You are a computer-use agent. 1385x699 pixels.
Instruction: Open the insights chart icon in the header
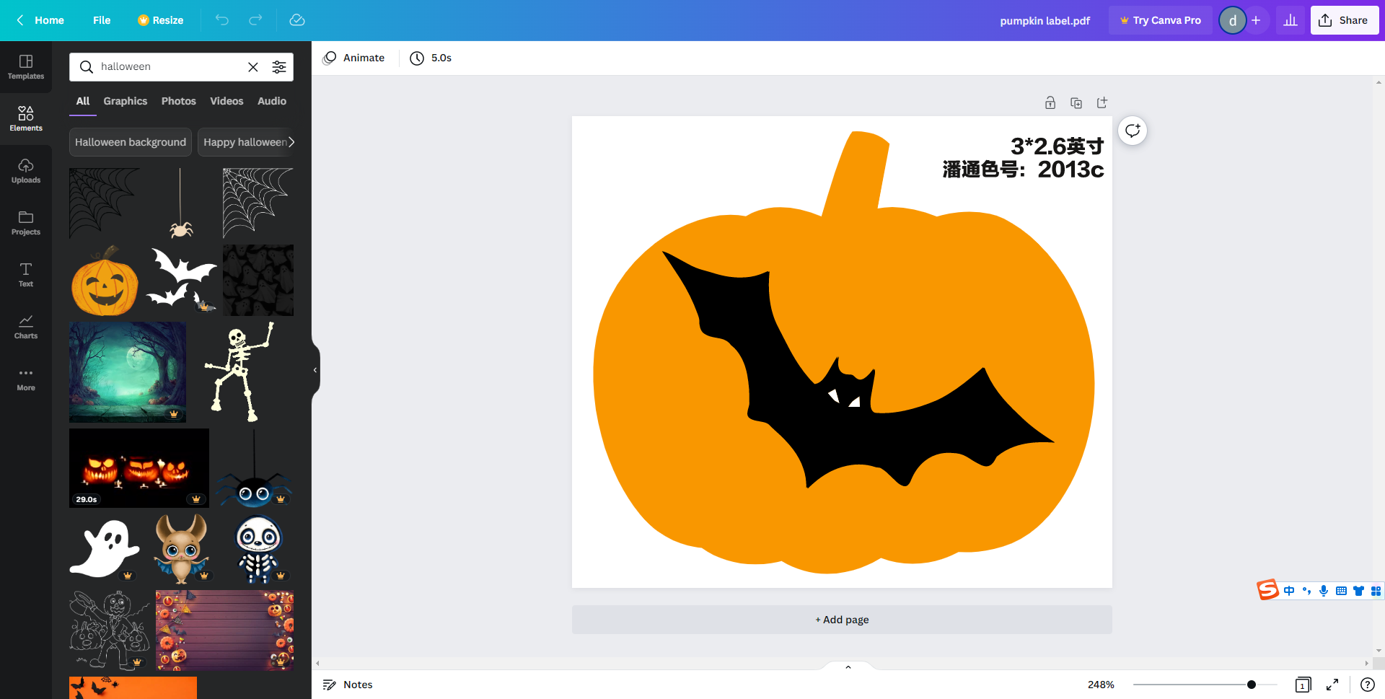1291,20
